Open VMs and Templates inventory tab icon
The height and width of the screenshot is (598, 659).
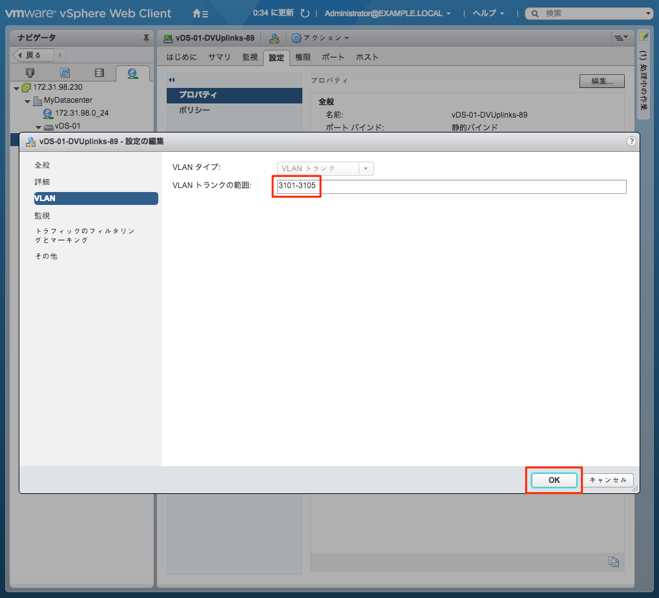pos(65,73)
